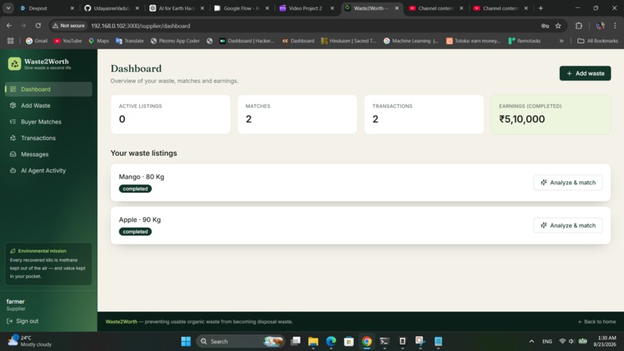Open the Translate bookmark

coord(130,40)
